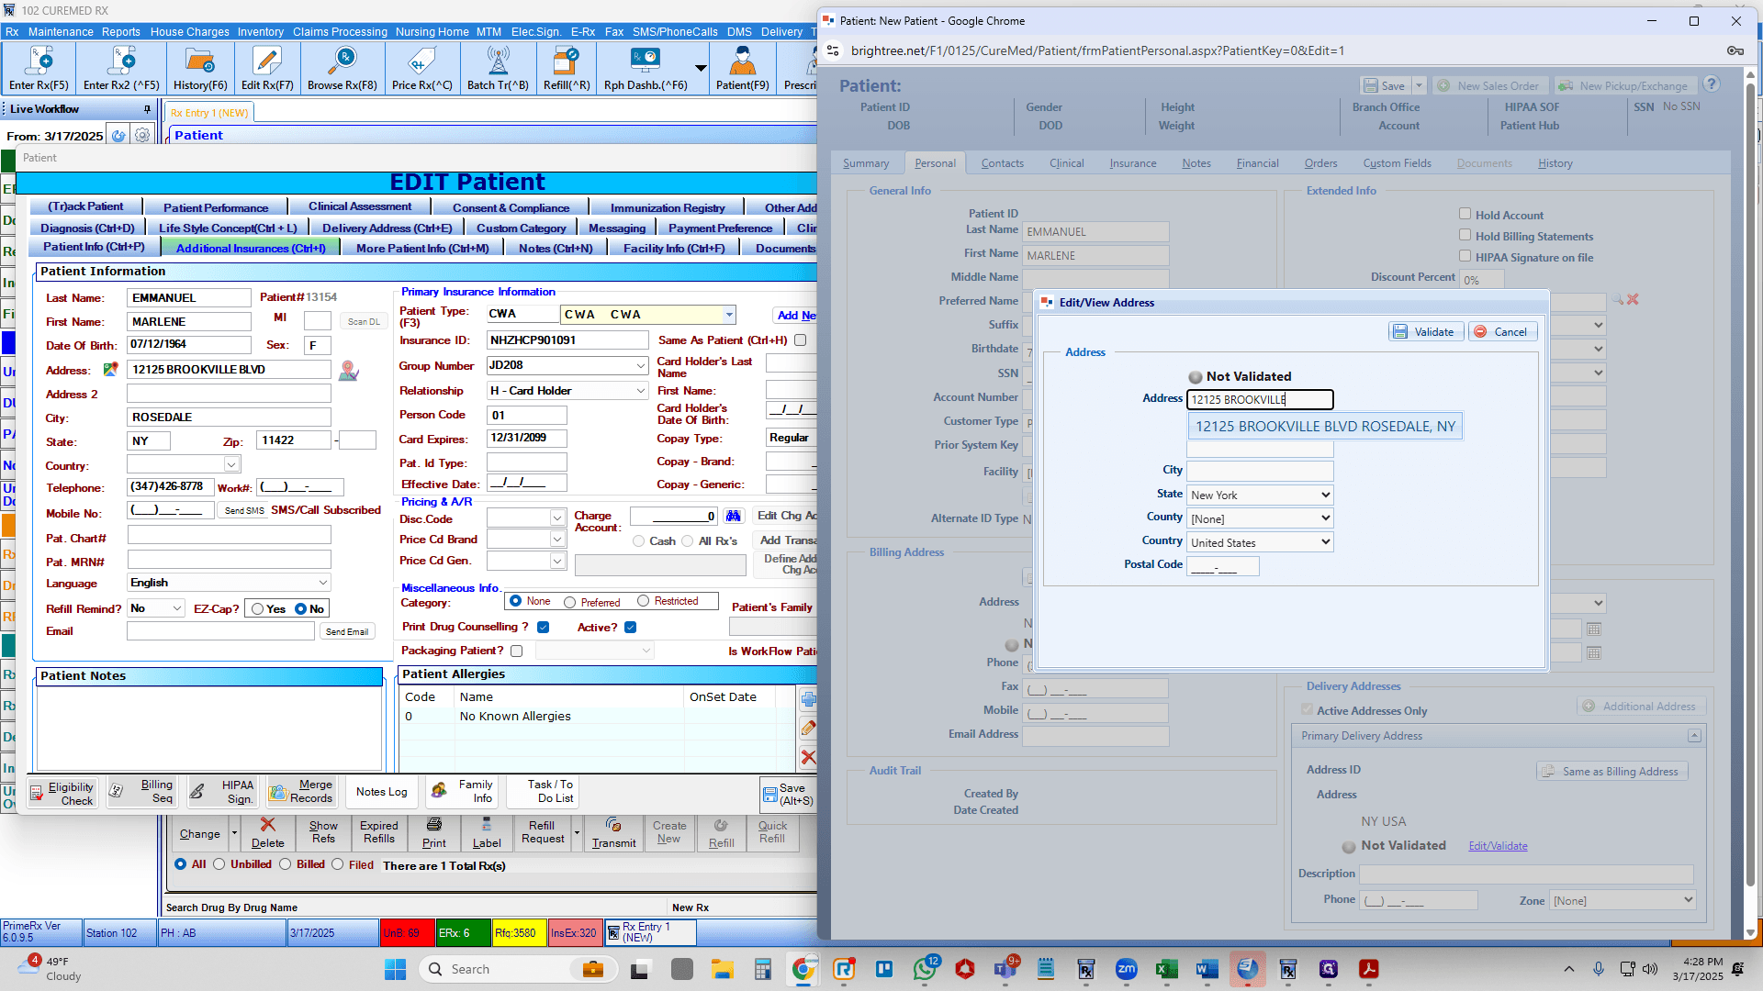Click the Address input field in dialog
The image size is (1763, 991).
[x=1260, y=400]
